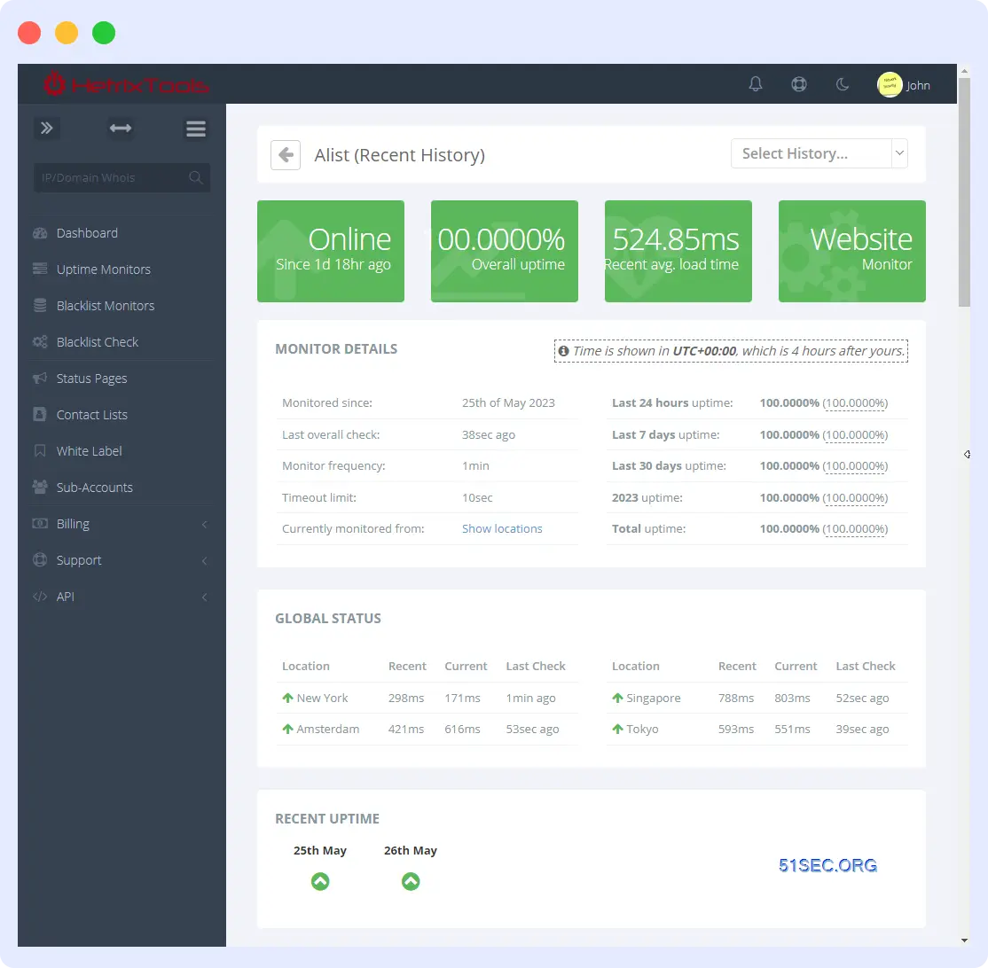Click the HetrixTools logo
This screenshot has width=988, height=968.
click(x=126, y=84)
